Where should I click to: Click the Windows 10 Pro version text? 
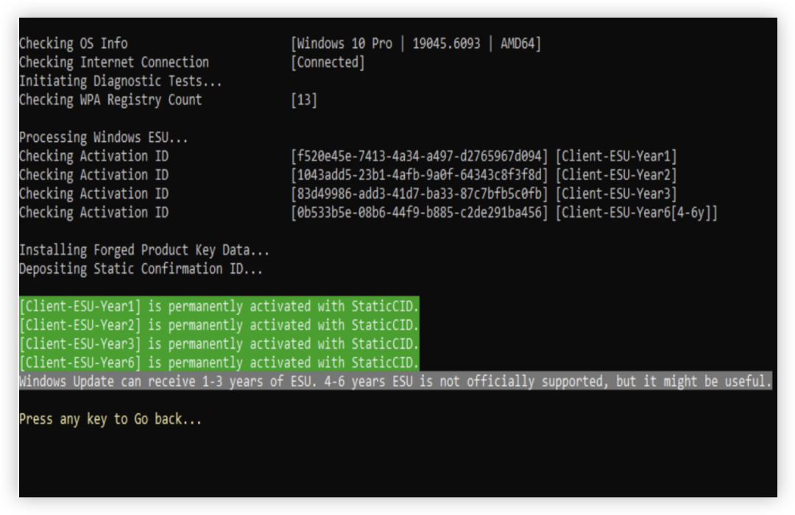[x=416, y=43]
